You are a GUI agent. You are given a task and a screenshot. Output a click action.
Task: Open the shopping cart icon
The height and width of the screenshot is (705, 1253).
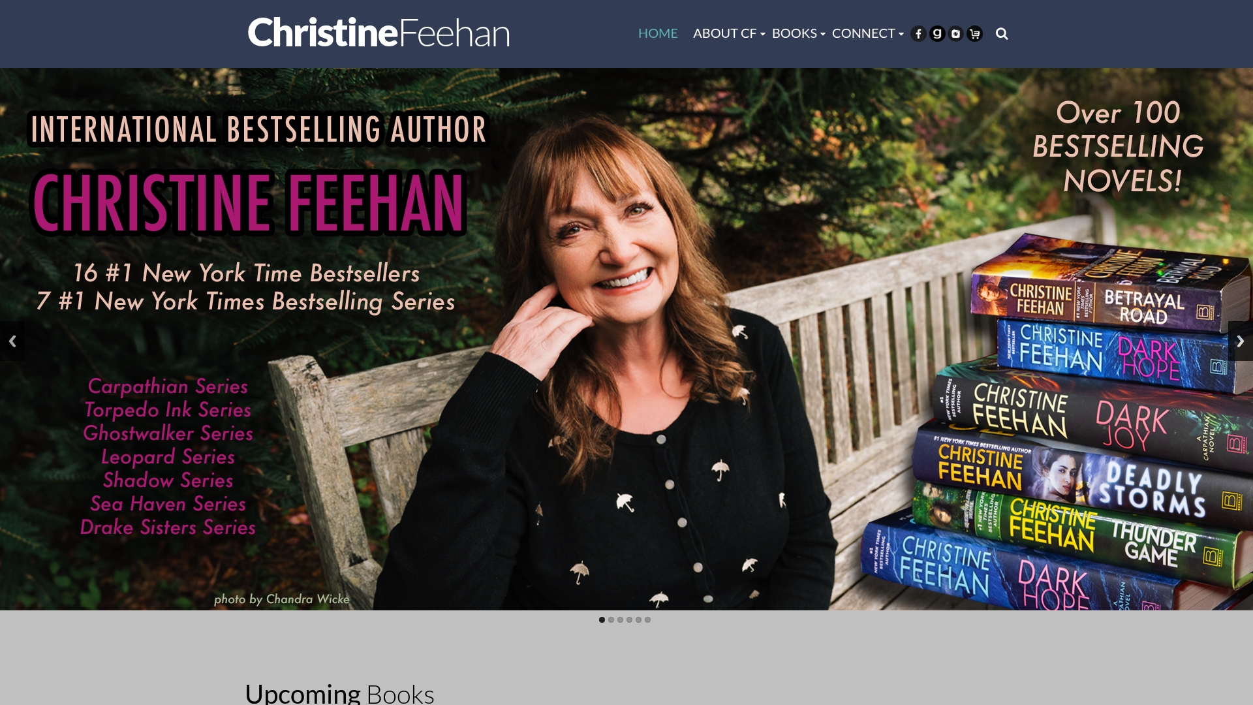coord(975,34)
